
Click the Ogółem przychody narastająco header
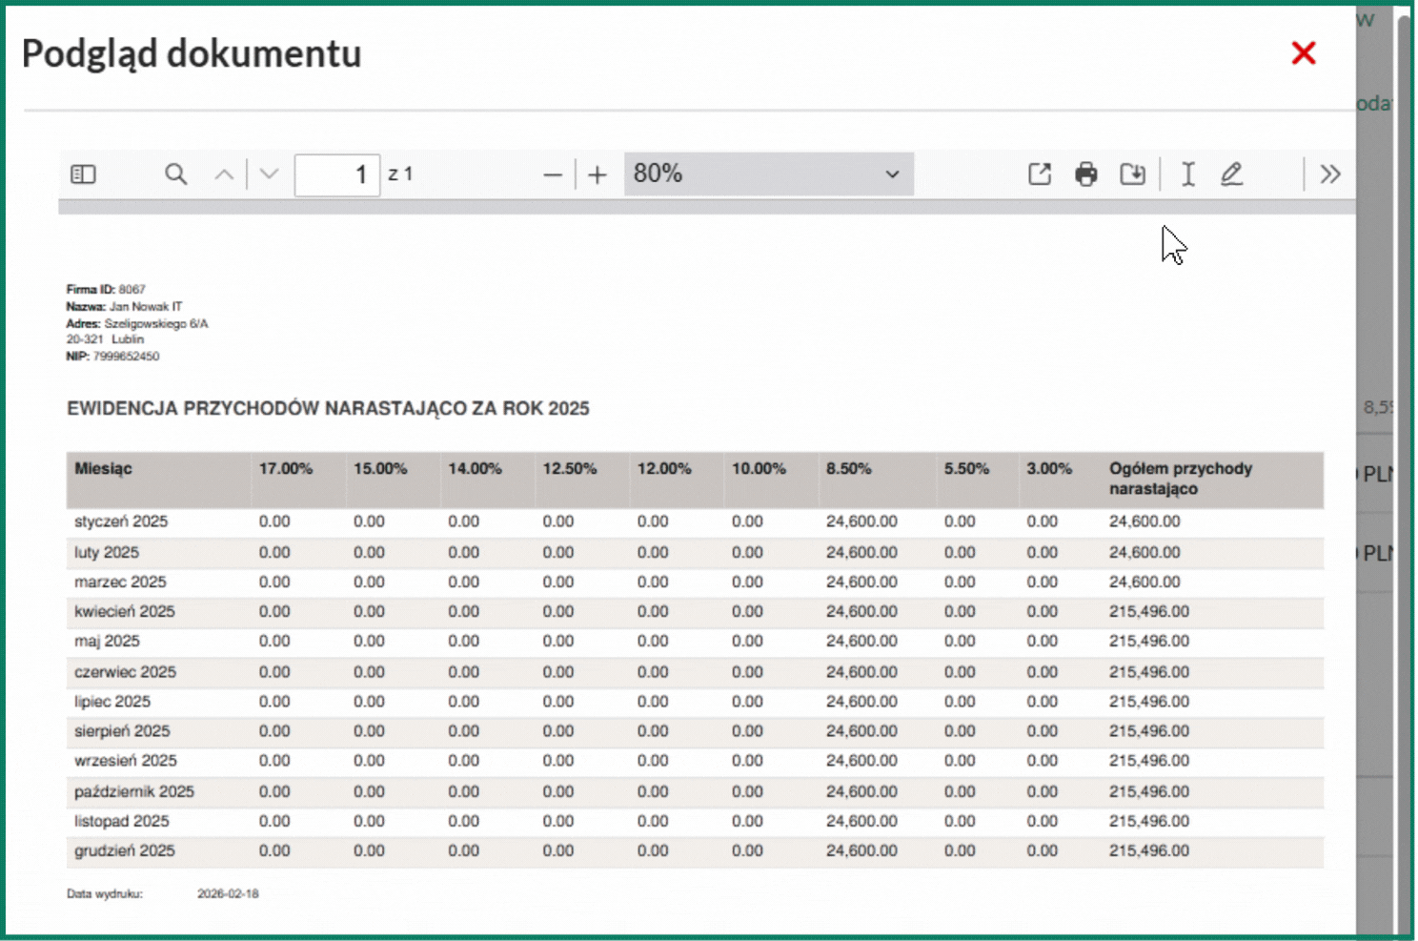click(x=1180, y=479)
